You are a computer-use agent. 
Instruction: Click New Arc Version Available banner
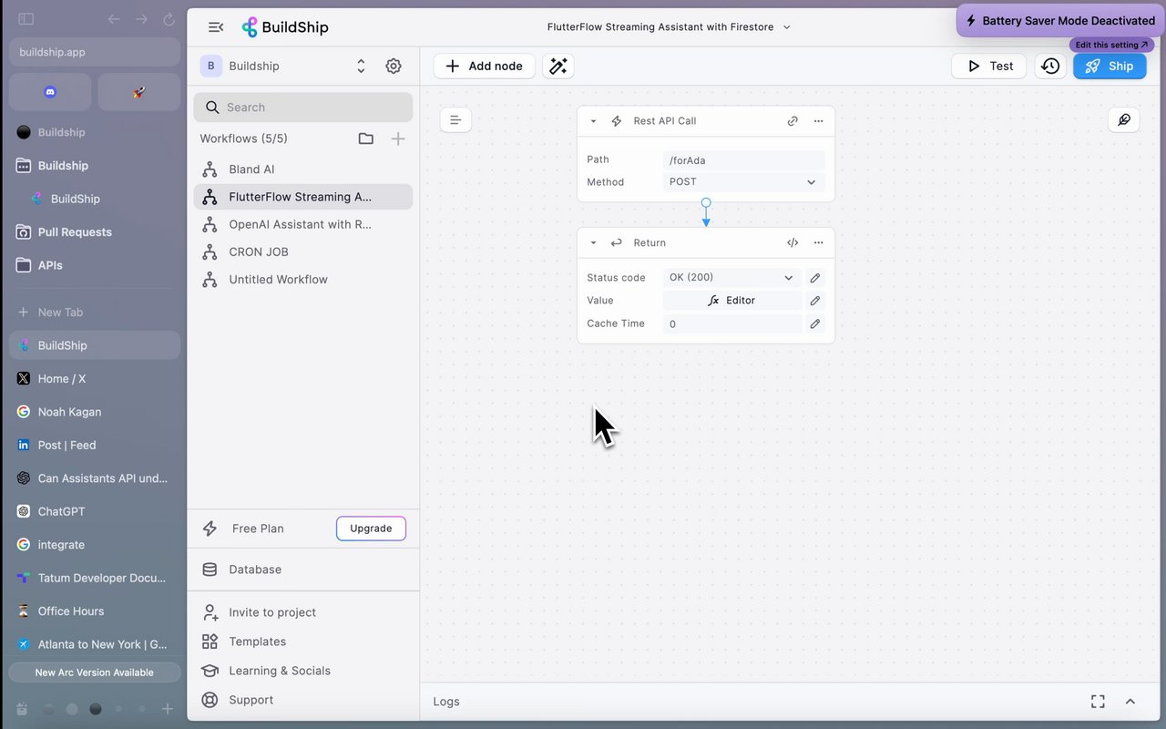pos(95,673)
